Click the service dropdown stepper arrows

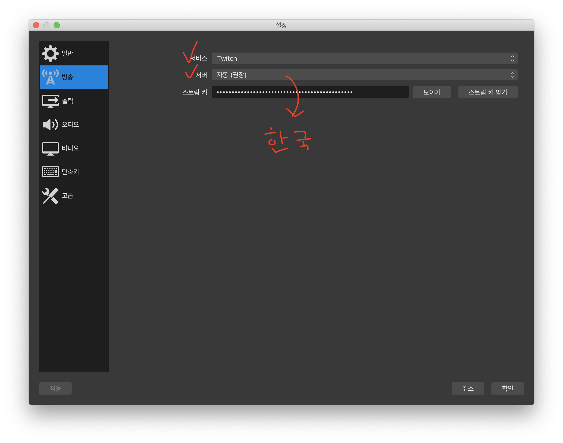pyautogui.click(x=512, y=58)
